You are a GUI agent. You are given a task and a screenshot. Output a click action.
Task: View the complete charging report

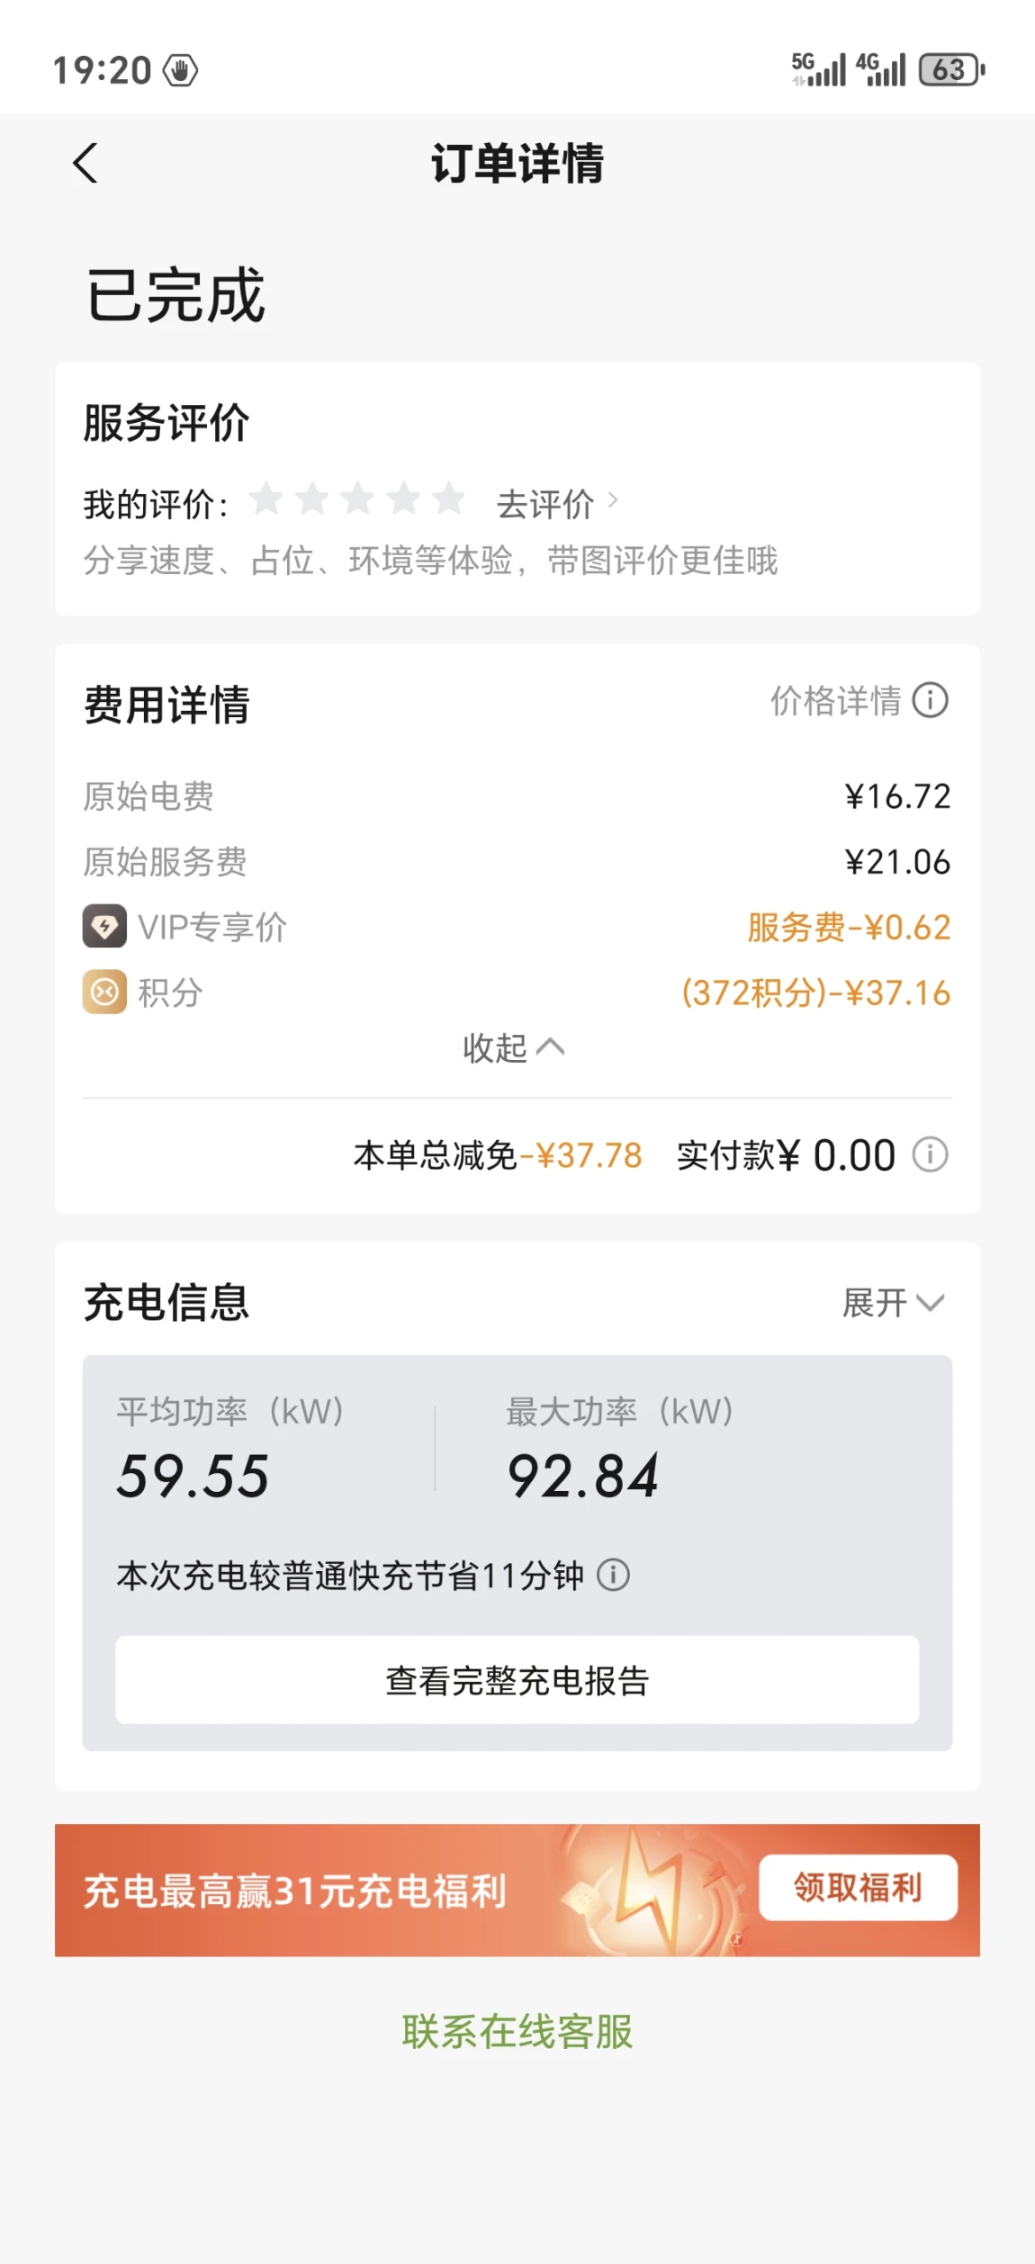(x=517, y=1680)
